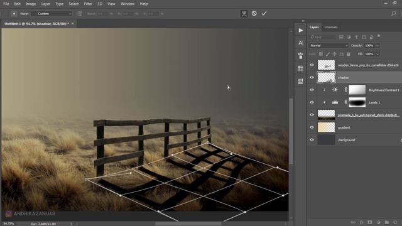Hide the gradient layer
The image size is (402, 226).
tap(312, 127)
